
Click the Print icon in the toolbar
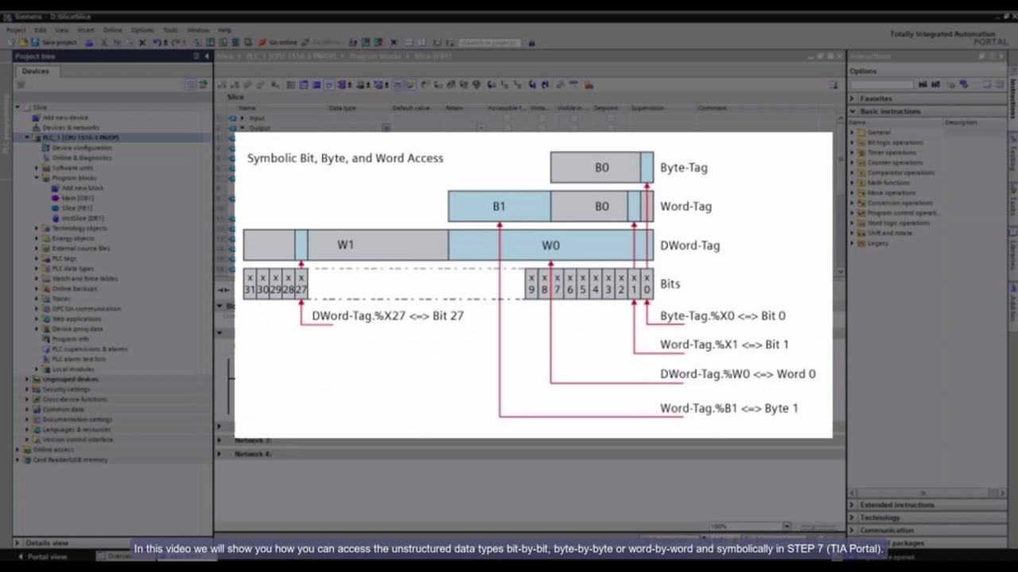[x=89, y=42]
